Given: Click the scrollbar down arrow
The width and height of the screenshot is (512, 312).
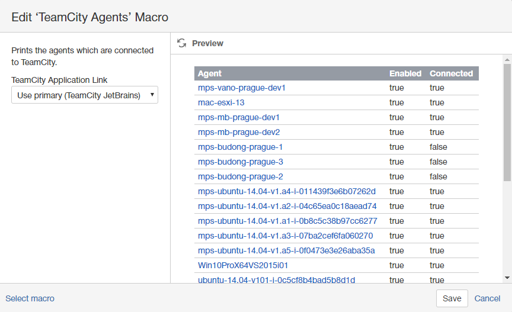Looking at the screenshot, I should click(x=507, y=277).
